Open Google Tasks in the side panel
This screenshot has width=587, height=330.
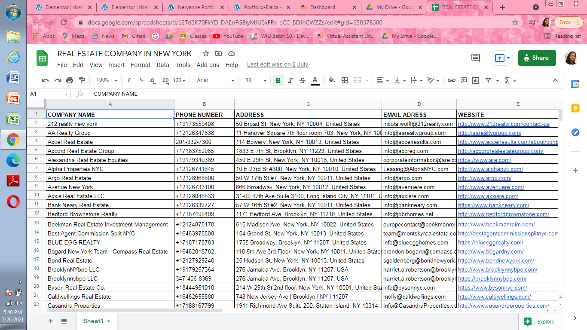tap(575, 132)
